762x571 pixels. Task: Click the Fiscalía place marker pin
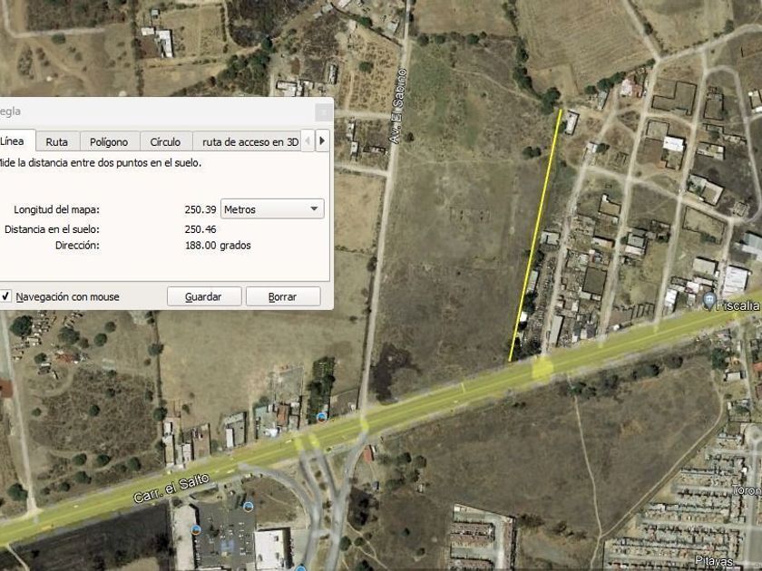pos(709,301)
